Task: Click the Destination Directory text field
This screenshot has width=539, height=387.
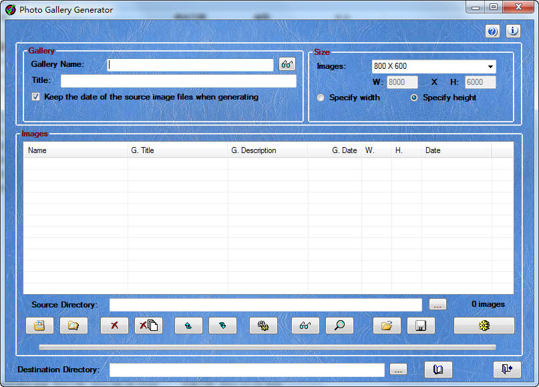Action: pyautogui.click(x=247, y=370)
